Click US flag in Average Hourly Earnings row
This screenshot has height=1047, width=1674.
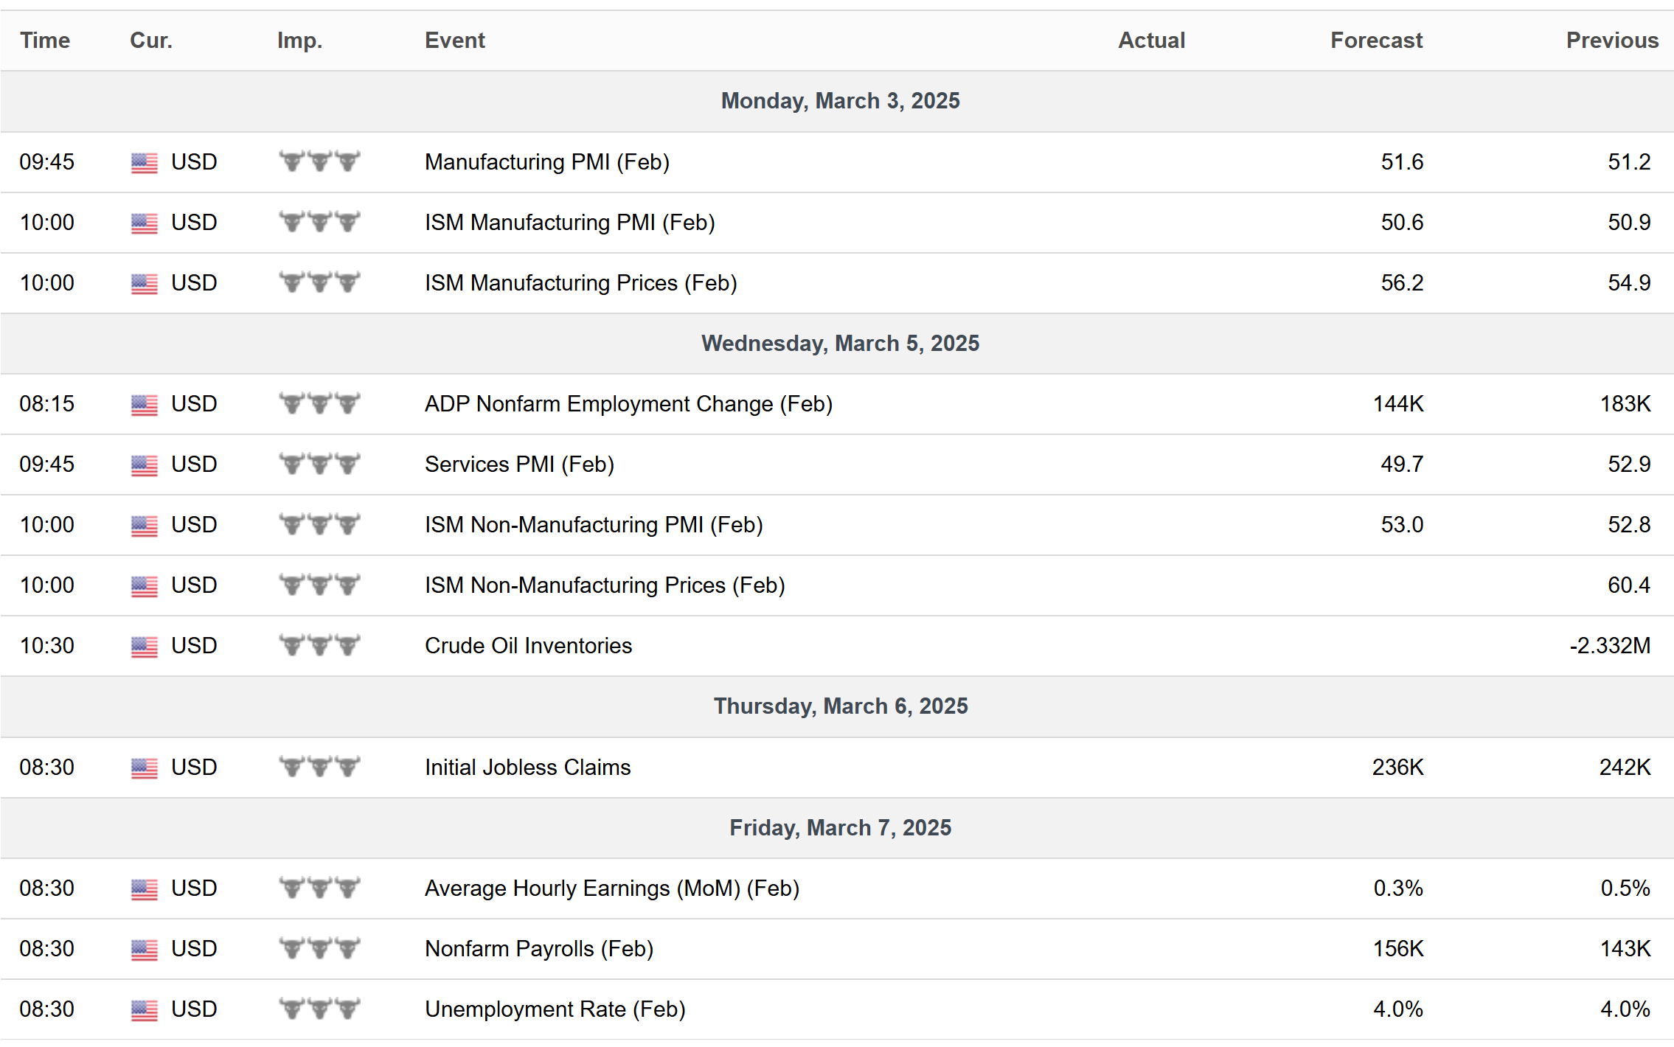tap(145, 889)
